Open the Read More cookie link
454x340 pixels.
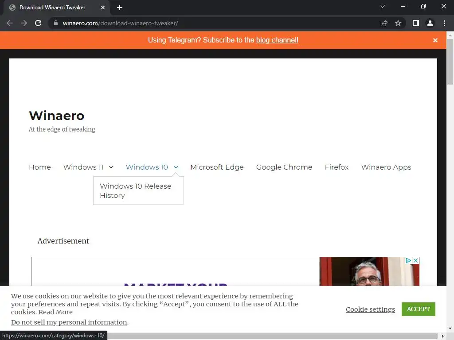click(x=55, y=312)
